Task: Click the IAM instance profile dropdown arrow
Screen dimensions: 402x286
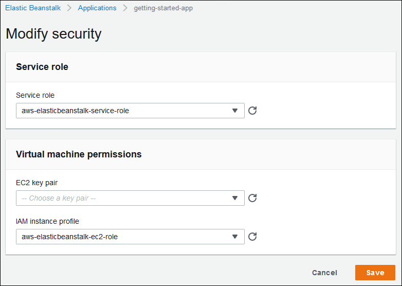Action: pyautogui.click(x=235, y=237)
